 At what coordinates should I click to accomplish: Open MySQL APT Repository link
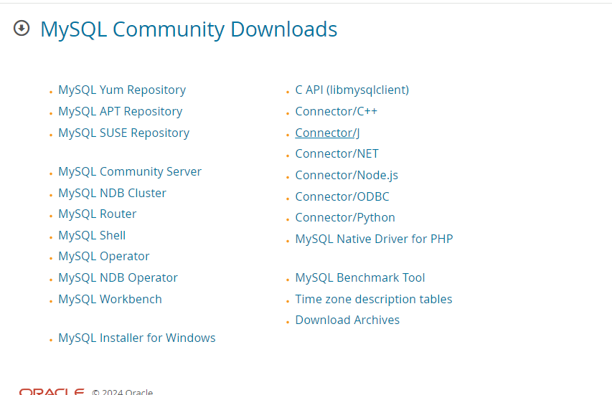121,112
